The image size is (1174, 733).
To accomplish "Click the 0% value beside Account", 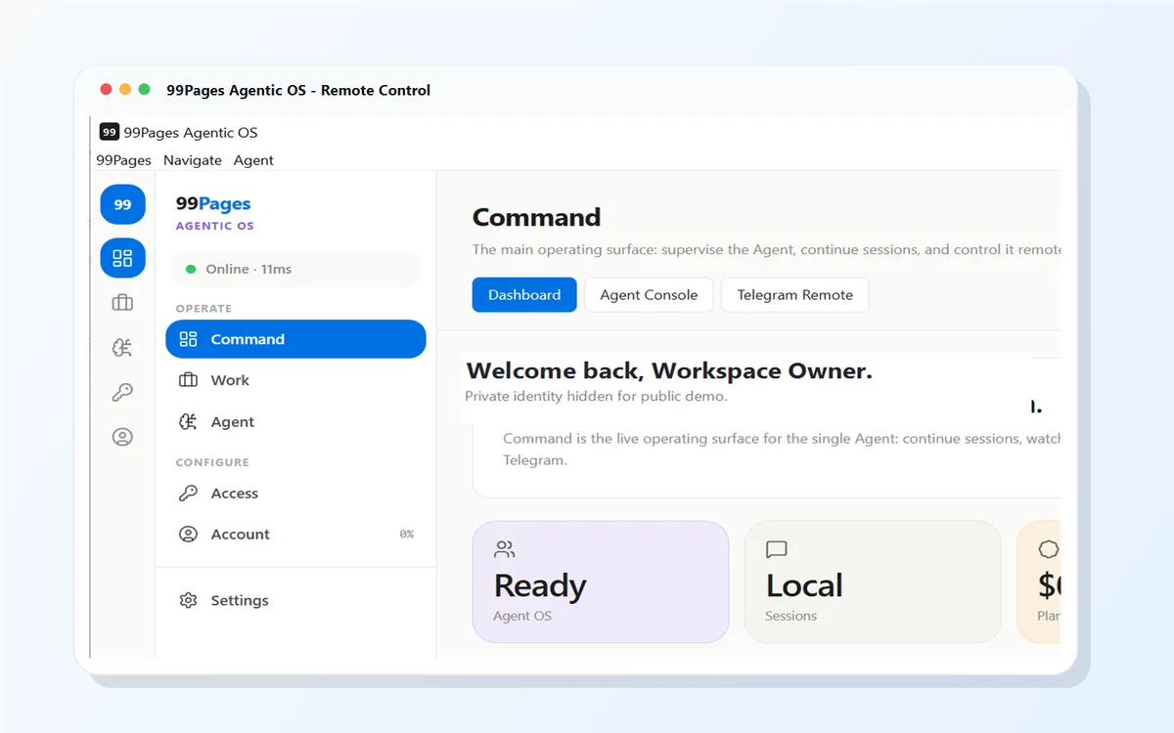I will pos(407,535).
